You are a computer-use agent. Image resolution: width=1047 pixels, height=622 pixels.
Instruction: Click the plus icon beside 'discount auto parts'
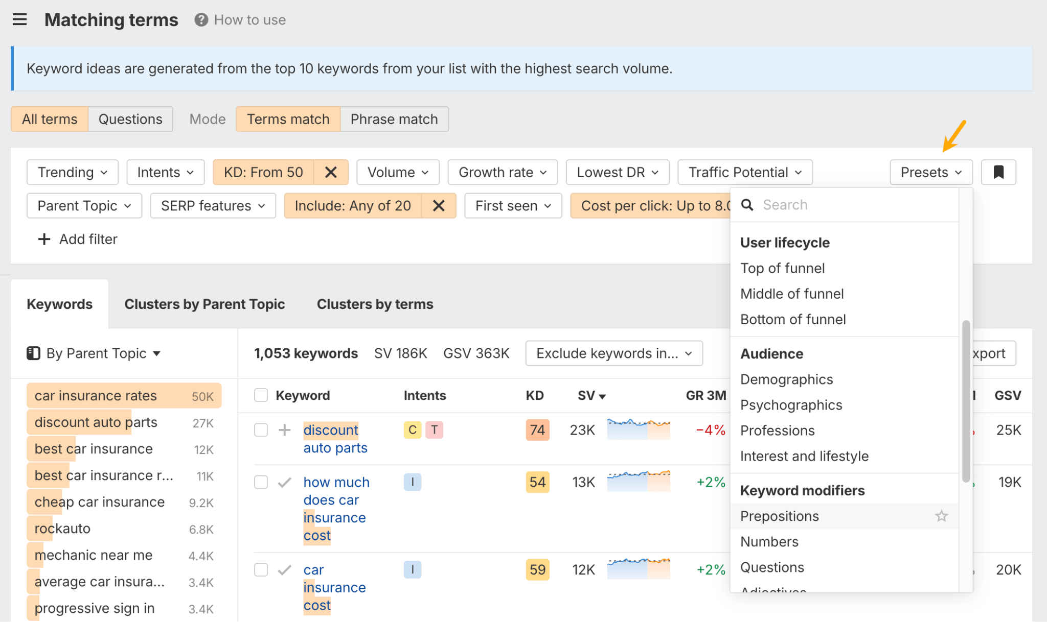pyautogui.click(x=284, y=429)
